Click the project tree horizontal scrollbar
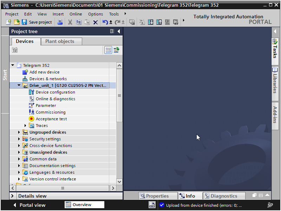Image resolution: width=281 pixels, height=211 pixels. (x=63, y=188)
